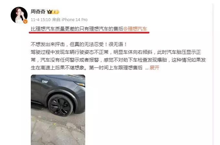Click the line 生在高速上后果不堪想象
Image resolution: width=220 pixels, height=145 pixels.
coord(87,68)
